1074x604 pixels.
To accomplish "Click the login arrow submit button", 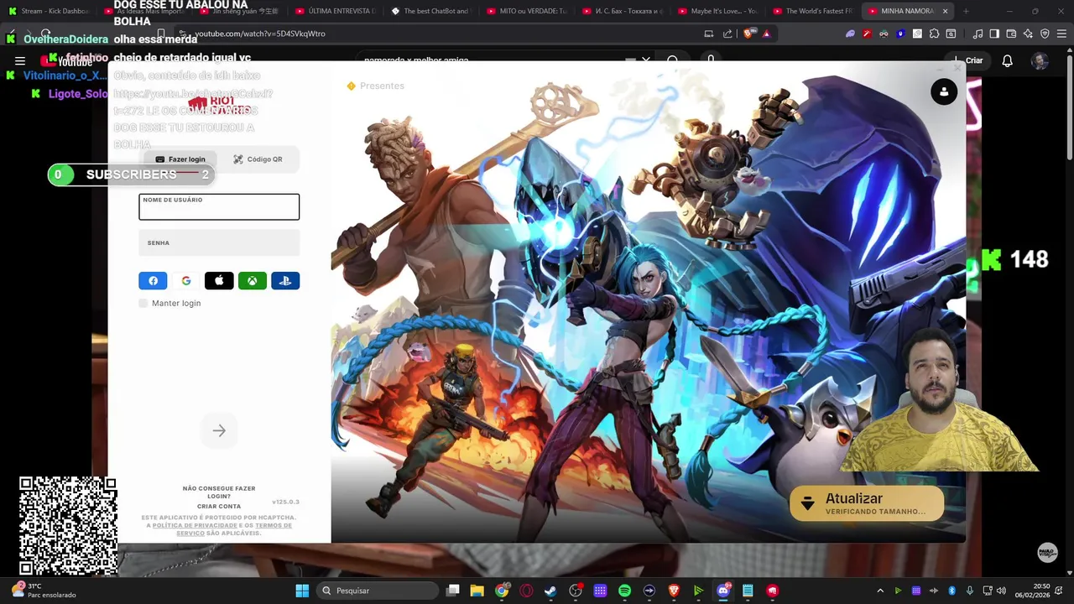I will point(219,430).
